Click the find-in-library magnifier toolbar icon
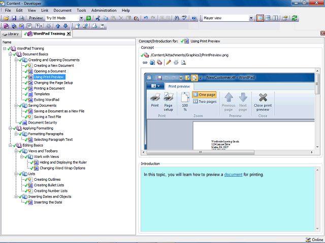325x243 pixels. pyautogui.click(x=136, y=18)
